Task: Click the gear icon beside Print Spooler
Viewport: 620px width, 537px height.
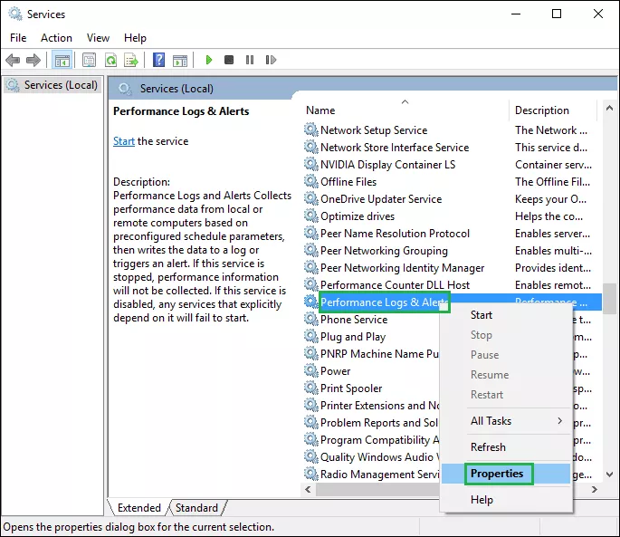Action: pyautogui.click(x=311, y=388)
